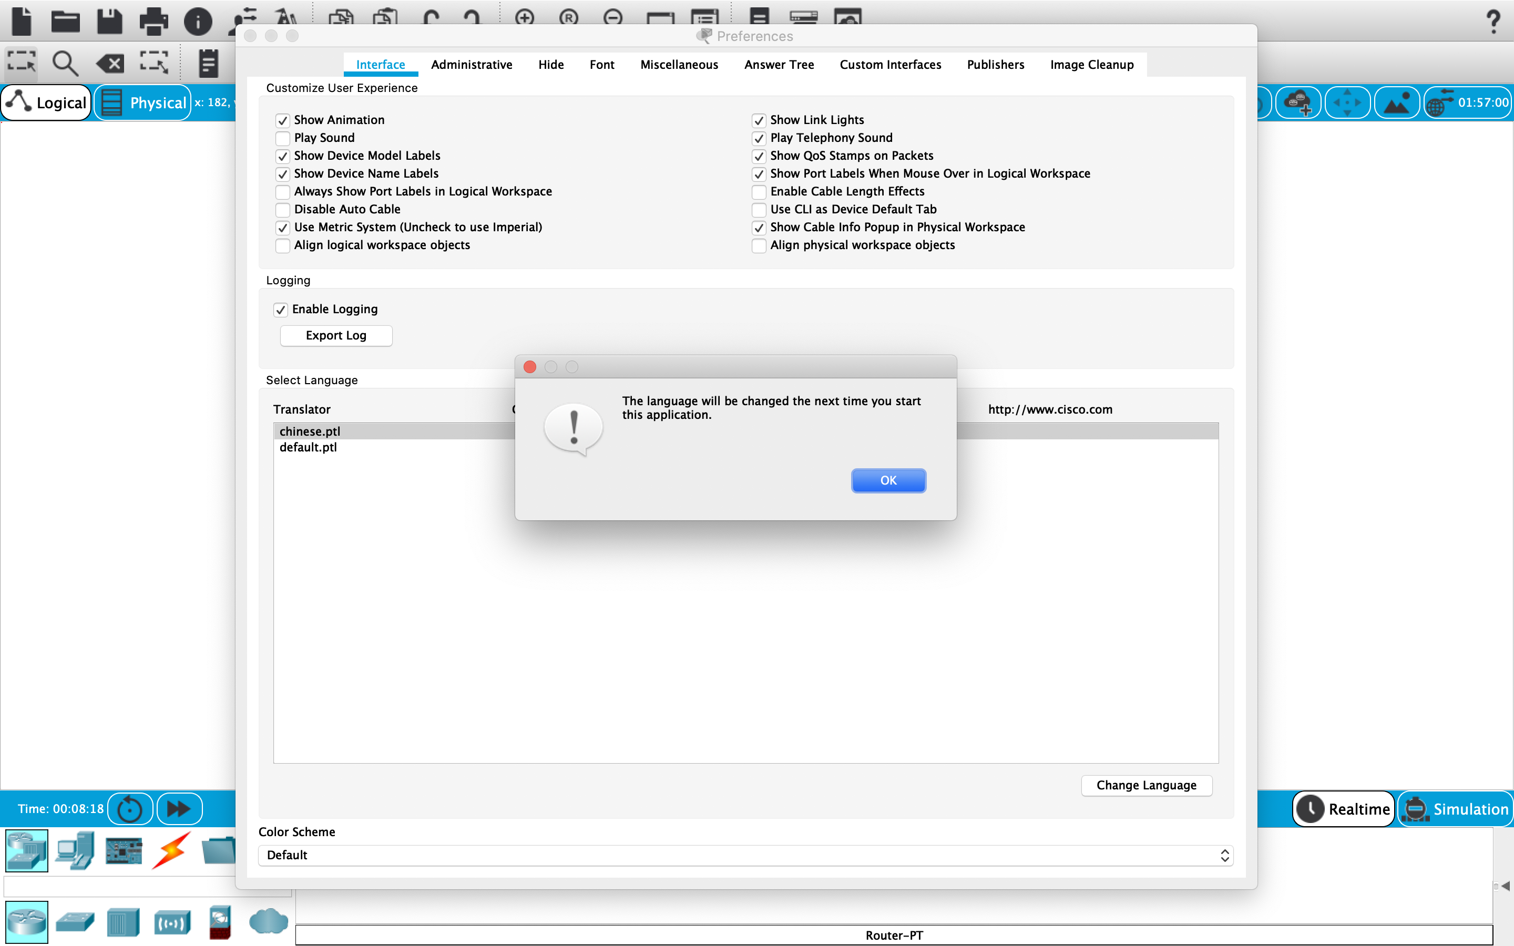1514x946 pixels.
Task: Uncheck the Enable Logging checkbox
Action: tap(281, 310)
